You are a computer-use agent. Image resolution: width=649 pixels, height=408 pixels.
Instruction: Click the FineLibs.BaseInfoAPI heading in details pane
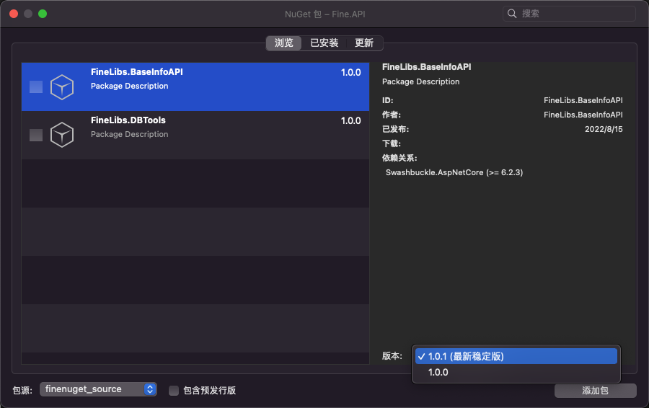(426, 67)
